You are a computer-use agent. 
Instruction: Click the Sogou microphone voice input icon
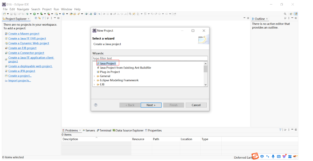click(x=273, y=157)
